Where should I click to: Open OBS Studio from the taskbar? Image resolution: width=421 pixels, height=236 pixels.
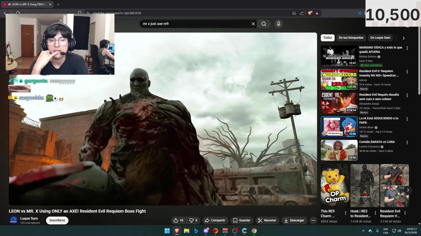coord(235,231)
